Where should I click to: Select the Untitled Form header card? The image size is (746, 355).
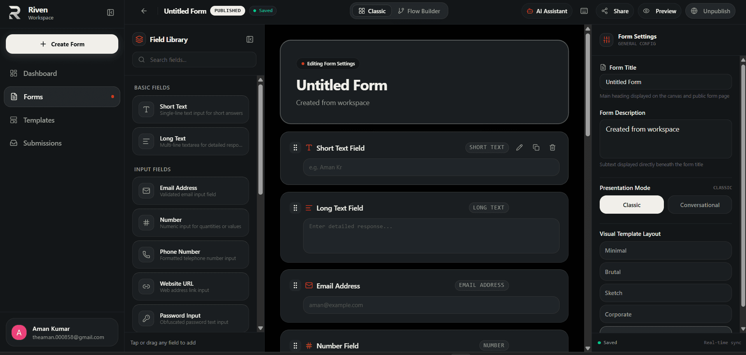(424, 82)
